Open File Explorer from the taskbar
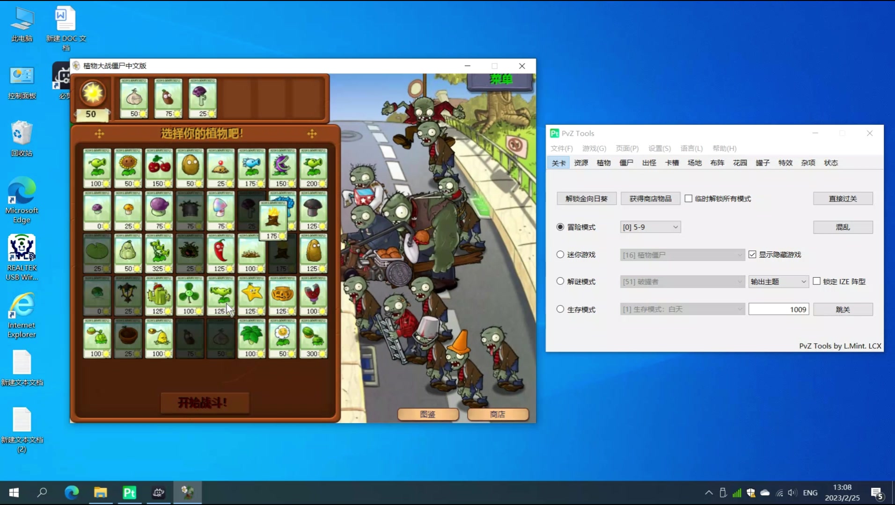 pyautogui.click(x=101, y=492)
